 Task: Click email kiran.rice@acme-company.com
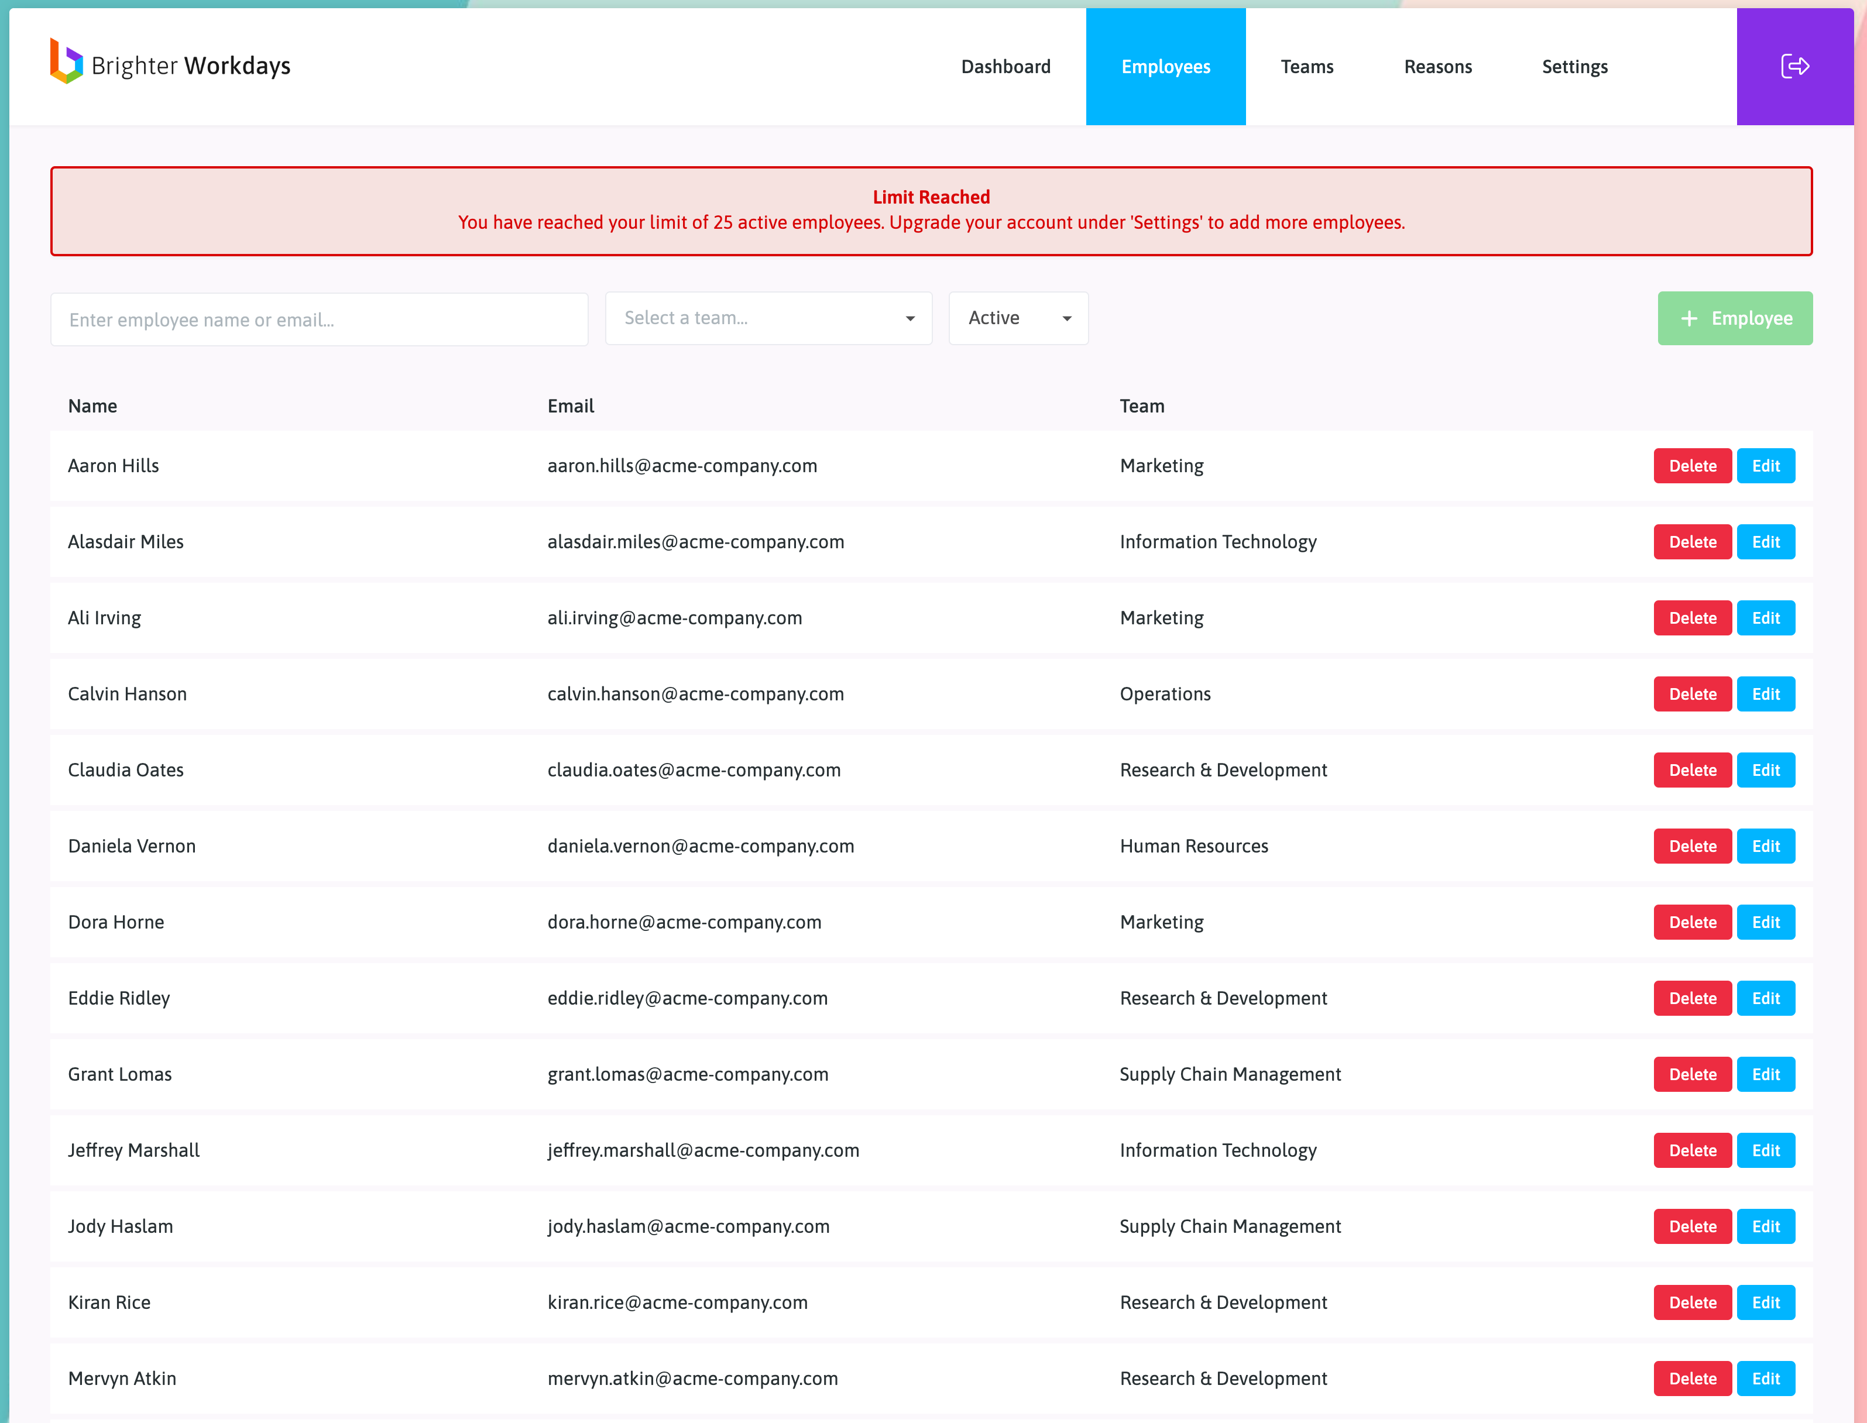pos(677,1302)
